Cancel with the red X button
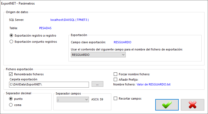Screen dimensions: 208x114 193,105
